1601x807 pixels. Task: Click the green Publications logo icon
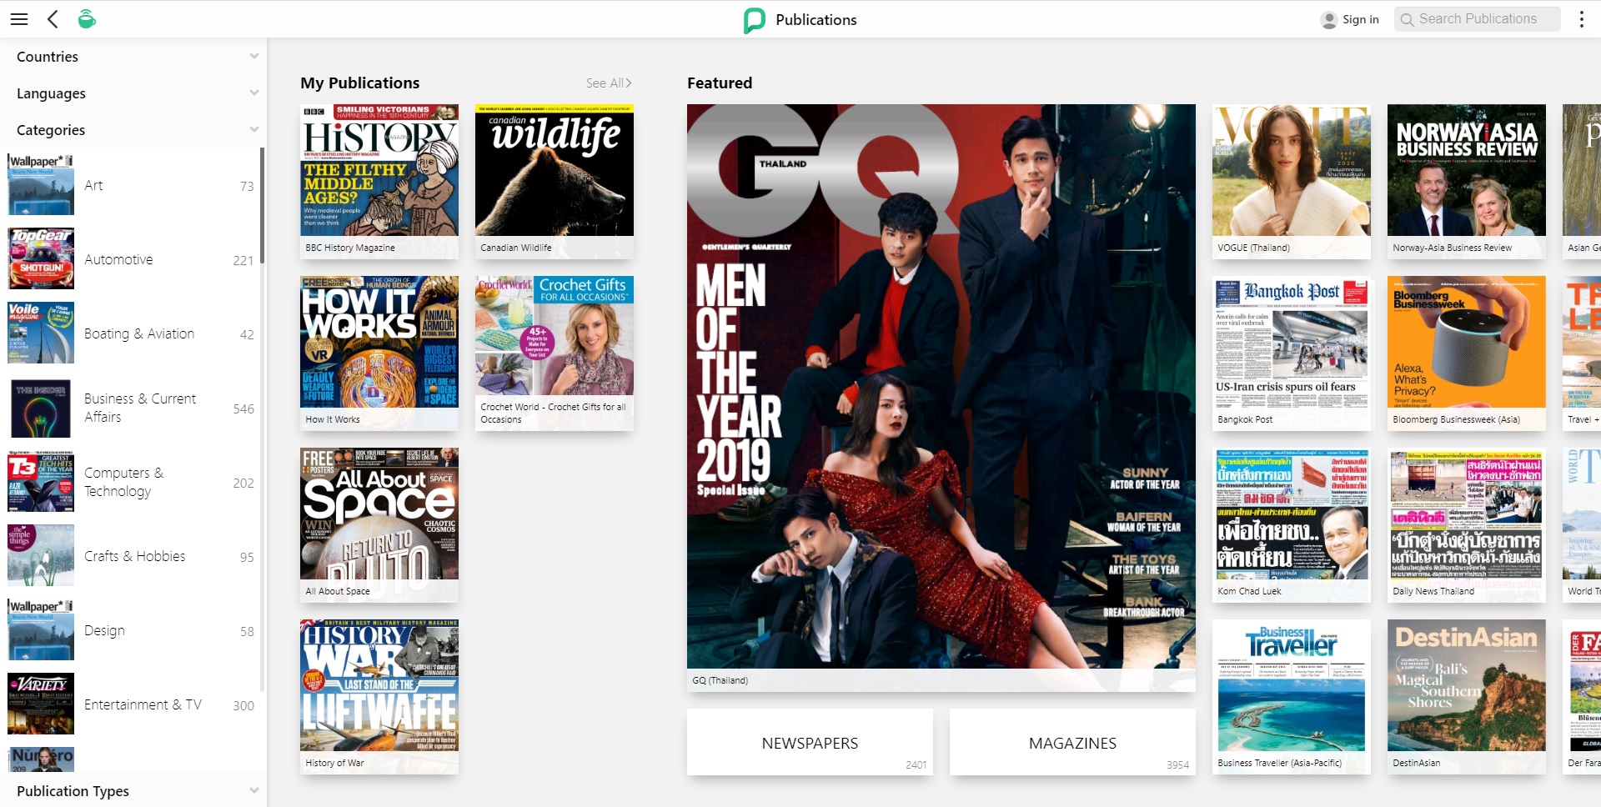tap(754, 20)
